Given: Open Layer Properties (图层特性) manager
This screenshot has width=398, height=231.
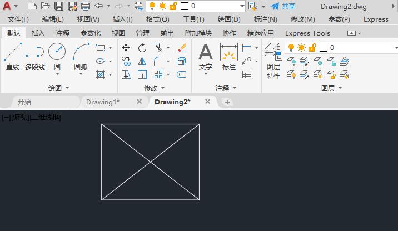Looking at the screenshot, I should coord(273,61).
